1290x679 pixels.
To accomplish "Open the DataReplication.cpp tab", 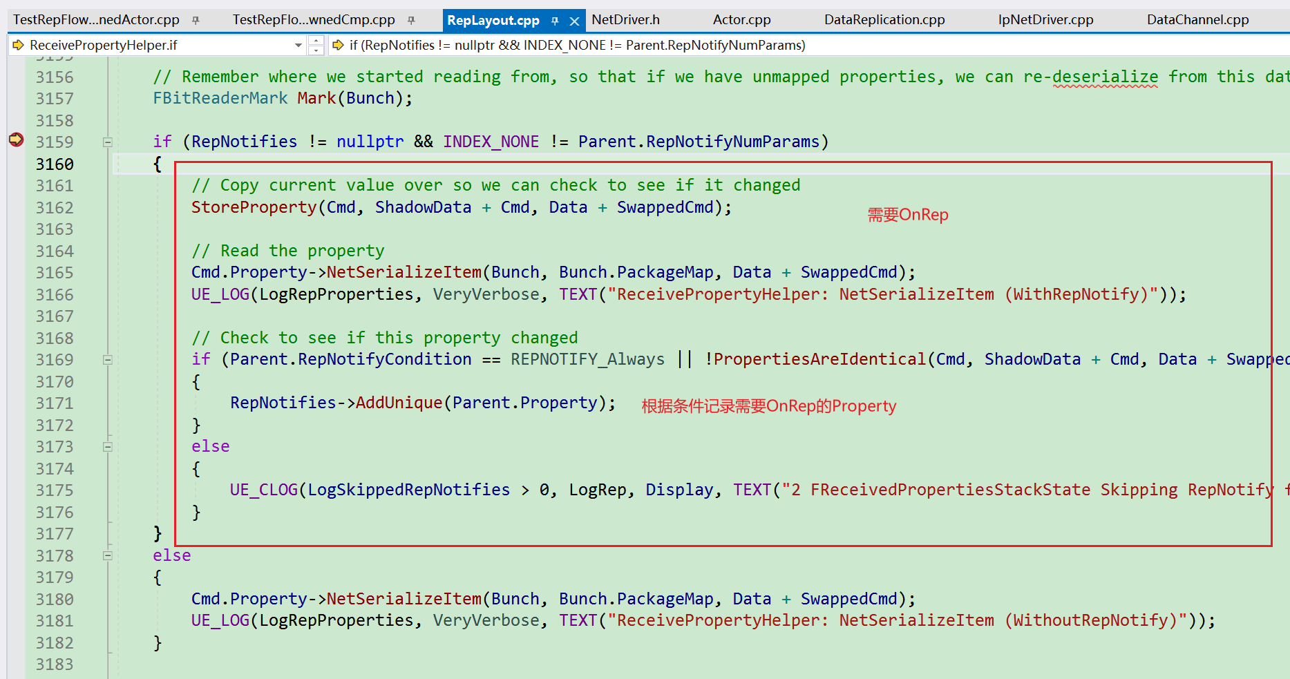I will 884,20.
